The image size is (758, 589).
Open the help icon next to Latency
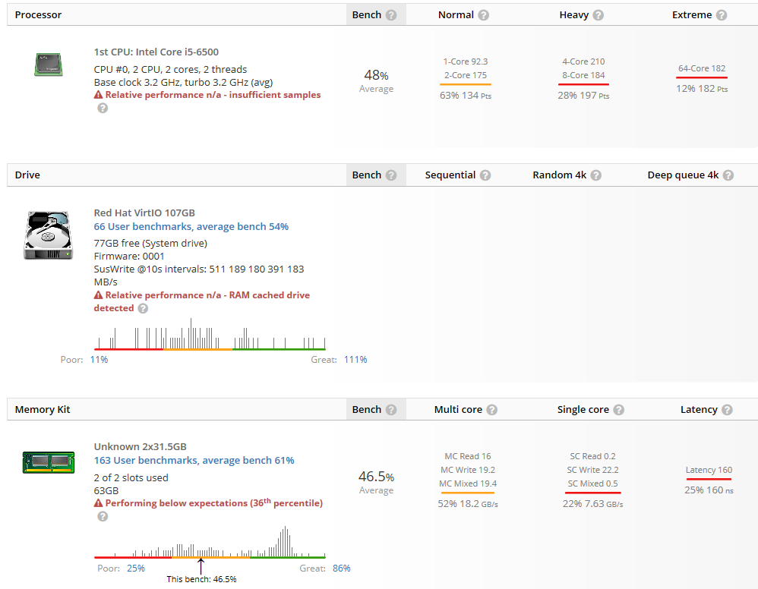tap(727, 410)
